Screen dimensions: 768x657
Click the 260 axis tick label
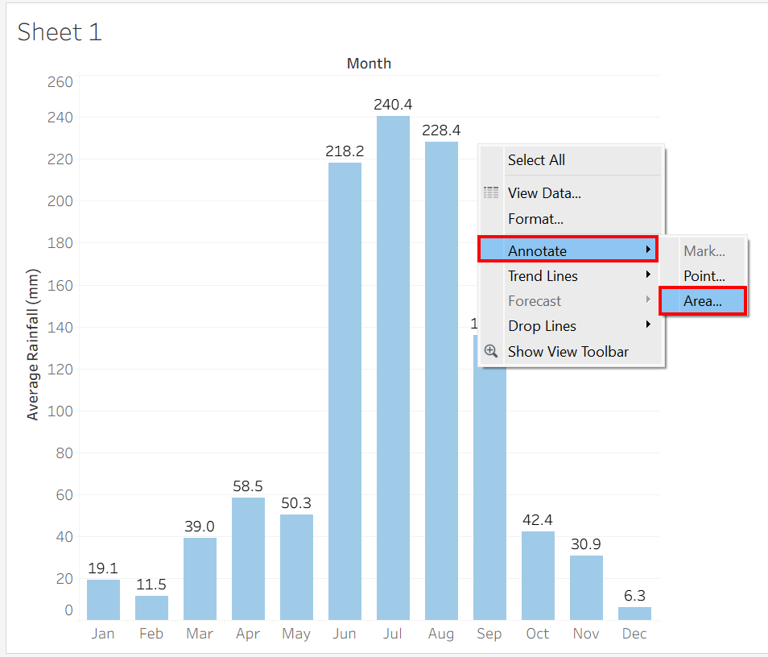pos(60,82)
